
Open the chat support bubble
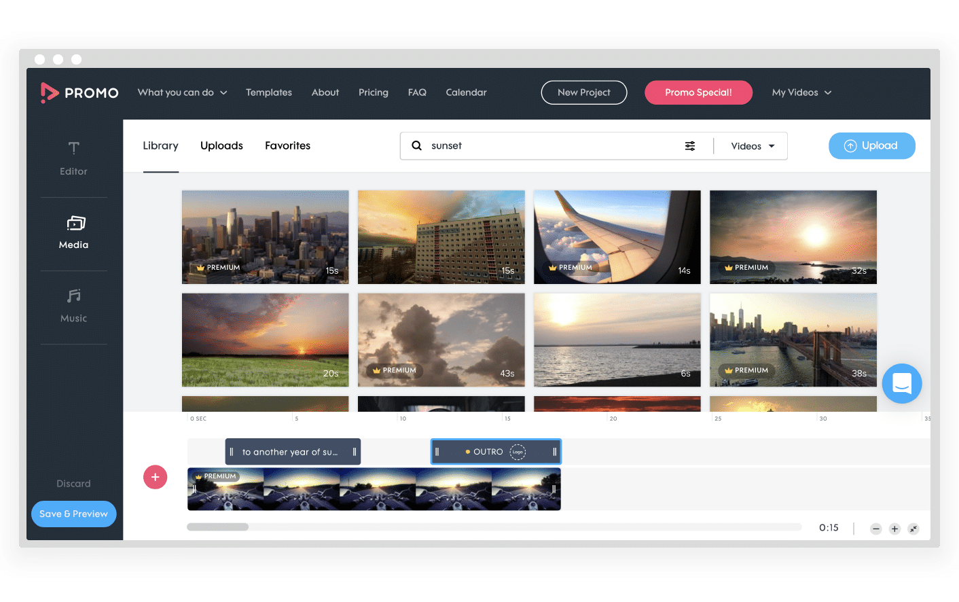click(x=901, y=383)
